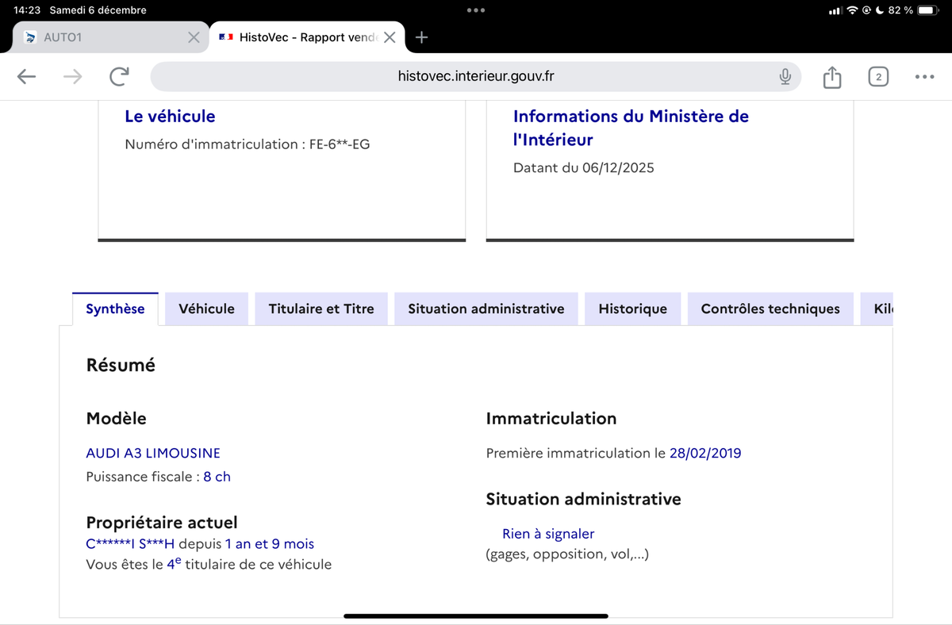Open the Contrôles techniques tab
Viewport: 952px width, 625px height.
point(770,309)
